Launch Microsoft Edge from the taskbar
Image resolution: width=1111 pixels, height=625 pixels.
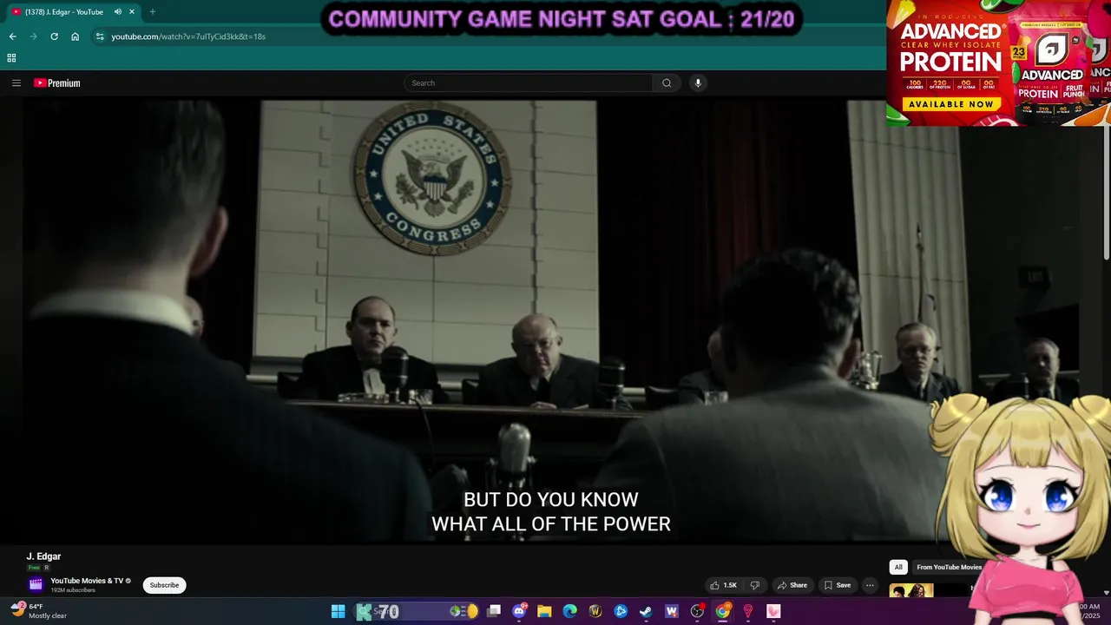click(569, 612)
